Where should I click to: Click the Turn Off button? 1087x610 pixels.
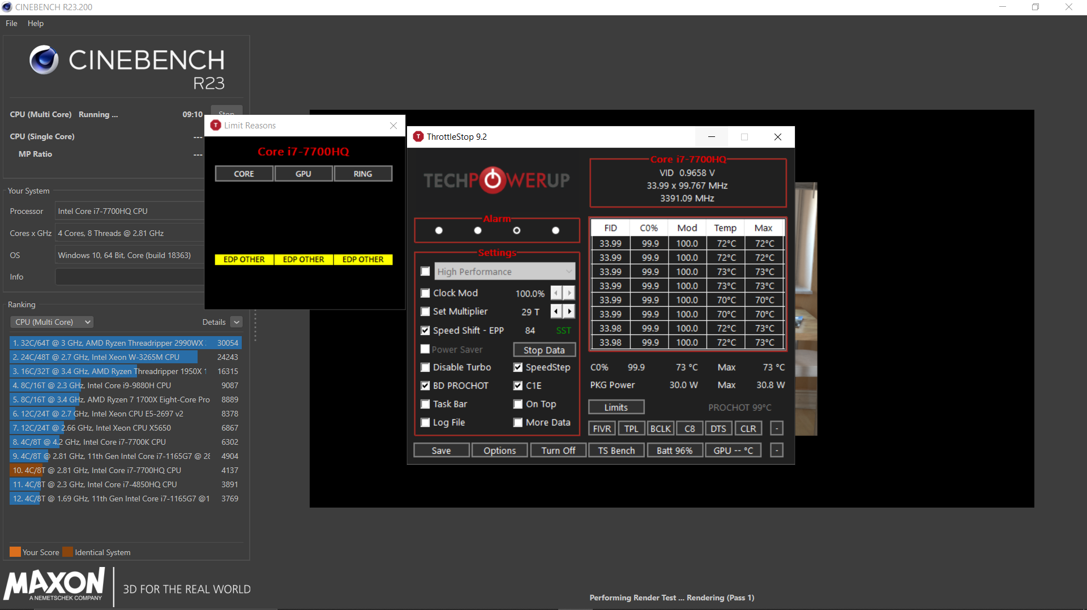click(558, 450)
